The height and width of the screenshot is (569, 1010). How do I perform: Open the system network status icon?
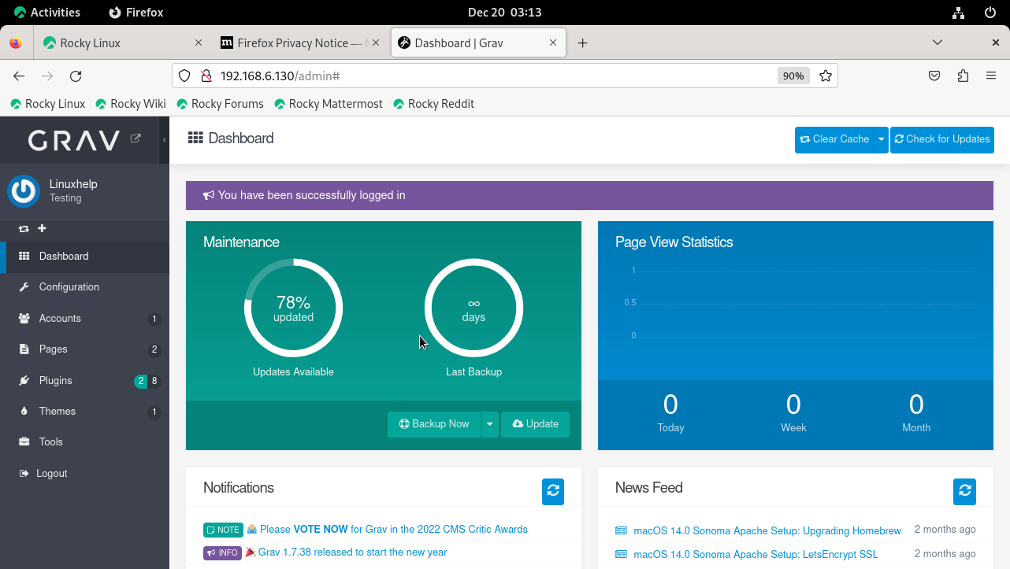tap(958, 13)
